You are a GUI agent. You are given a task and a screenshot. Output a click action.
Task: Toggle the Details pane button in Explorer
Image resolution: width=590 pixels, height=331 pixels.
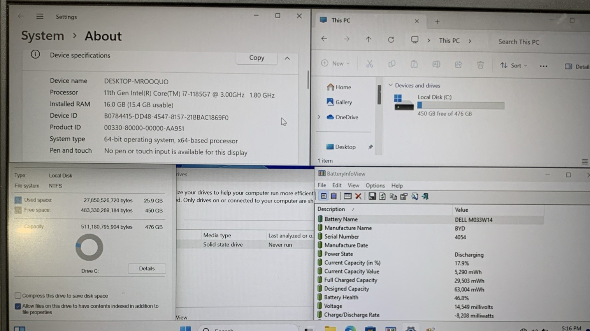(577, 66)
